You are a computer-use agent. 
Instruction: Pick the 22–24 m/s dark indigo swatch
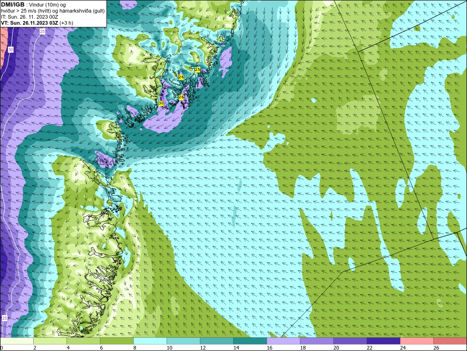tap(384, 341)
